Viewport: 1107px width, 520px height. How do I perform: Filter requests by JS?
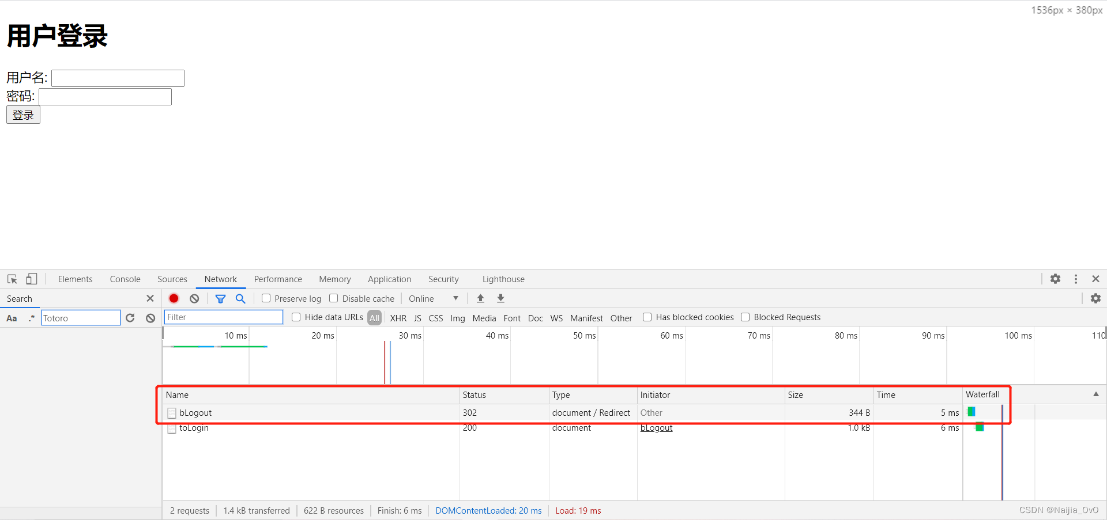tap(417, 318)
